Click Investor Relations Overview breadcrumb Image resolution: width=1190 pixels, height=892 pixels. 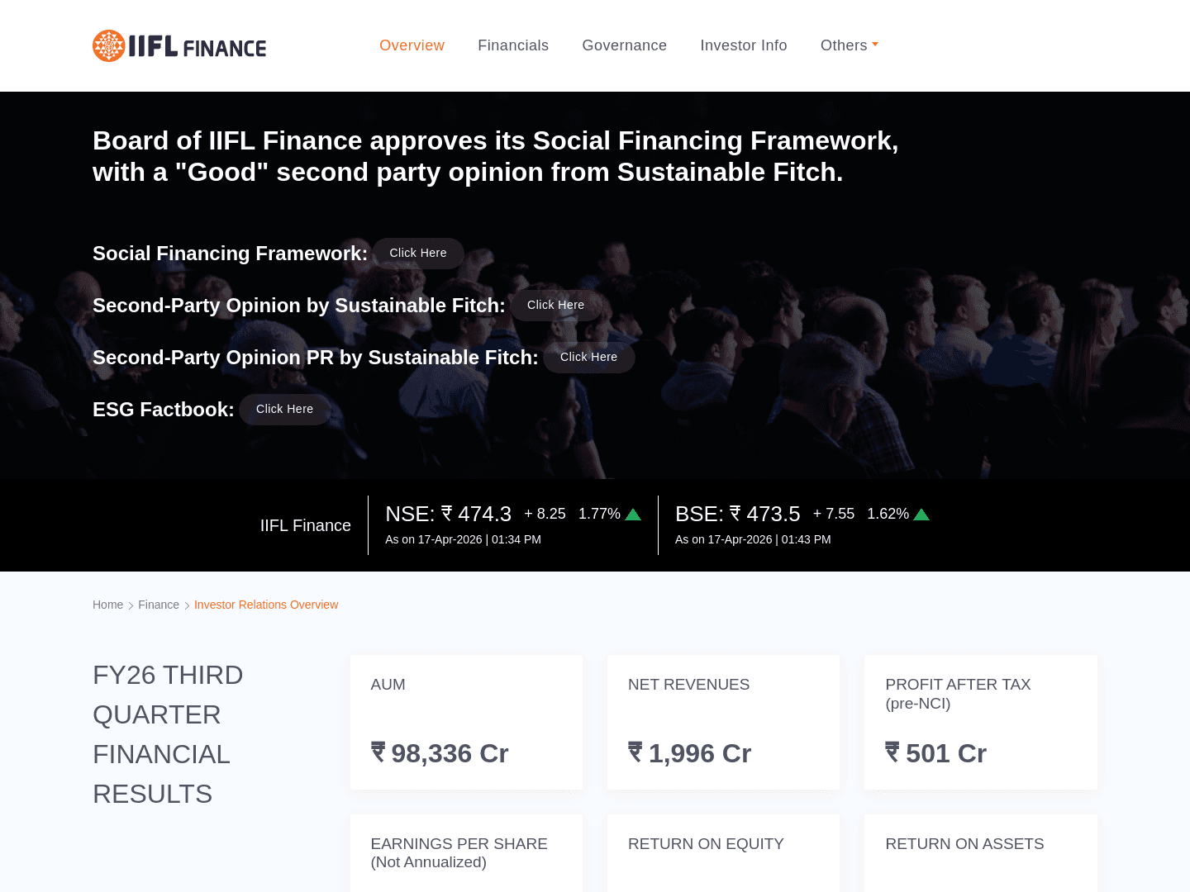click(x=266, y=605)
